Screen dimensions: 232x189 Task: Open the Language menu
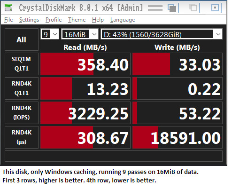tap(123, 20)
